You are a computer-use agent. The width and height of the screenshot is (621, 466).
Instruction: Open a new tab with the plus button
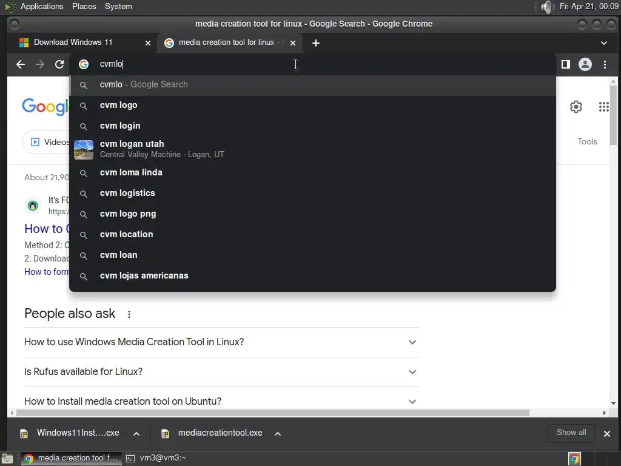(x=315, y=43)
